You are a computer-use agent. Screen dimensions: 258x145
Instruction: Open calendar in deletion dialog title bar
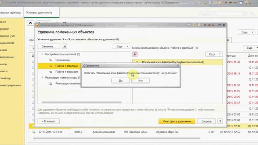point(199,25)
